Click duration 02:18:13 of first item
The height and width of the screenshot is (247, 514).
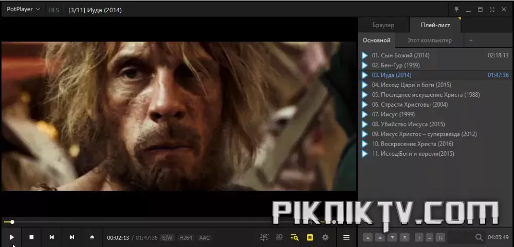point(498,55)
